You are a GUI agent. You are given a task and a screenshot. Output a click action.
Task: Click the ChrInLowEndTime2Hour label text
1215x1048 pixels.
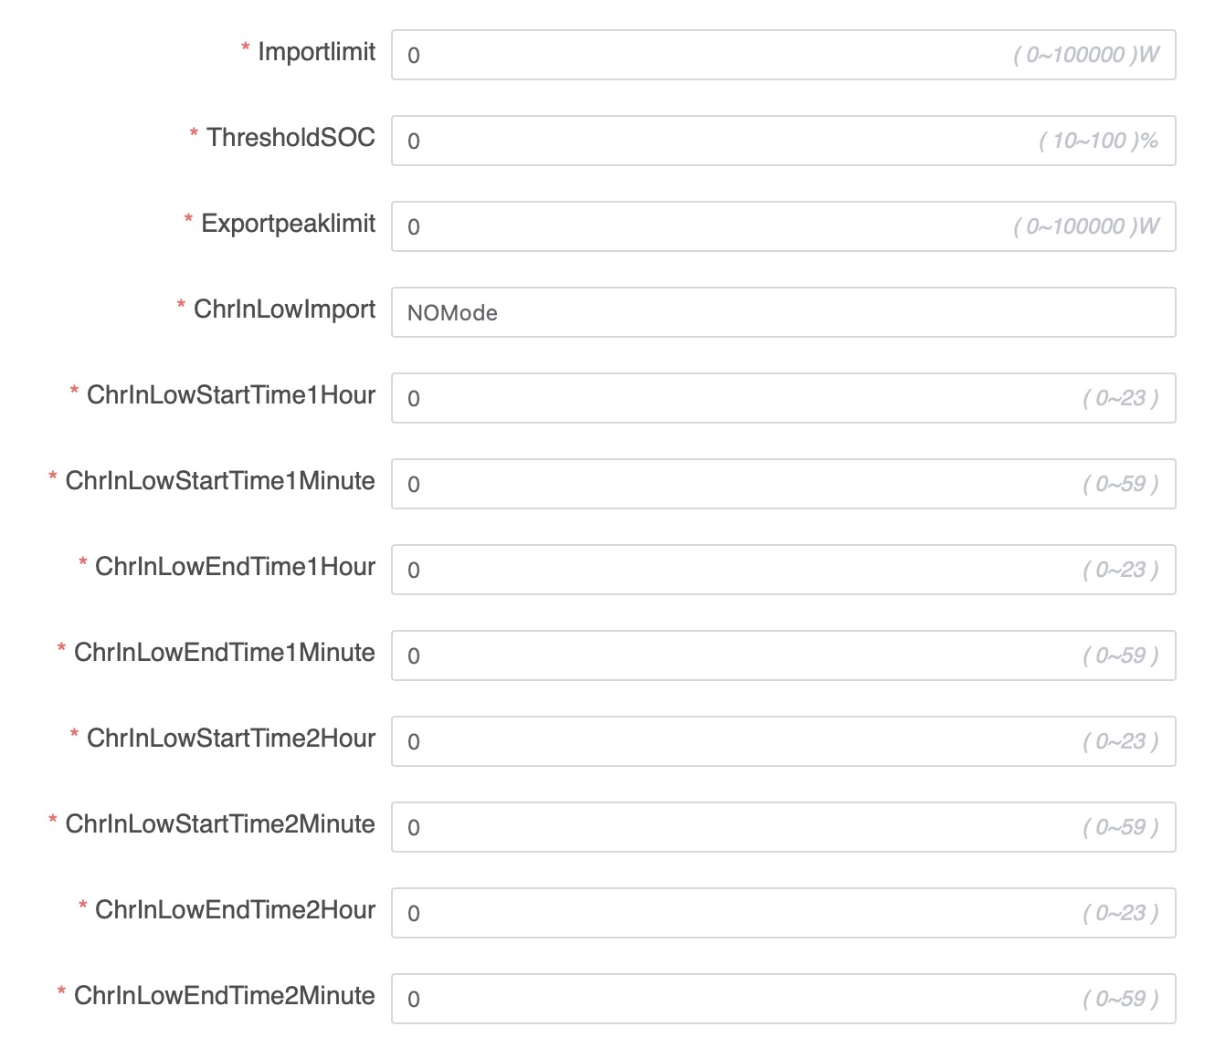tap(235, 910)
